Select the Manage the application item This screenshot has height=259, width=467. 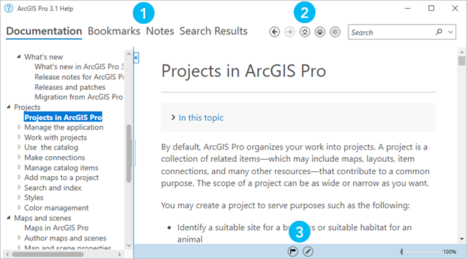tap(64, 127)
